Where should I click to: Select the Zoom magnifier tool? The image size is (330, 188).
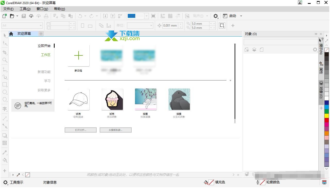click(5, 60)
